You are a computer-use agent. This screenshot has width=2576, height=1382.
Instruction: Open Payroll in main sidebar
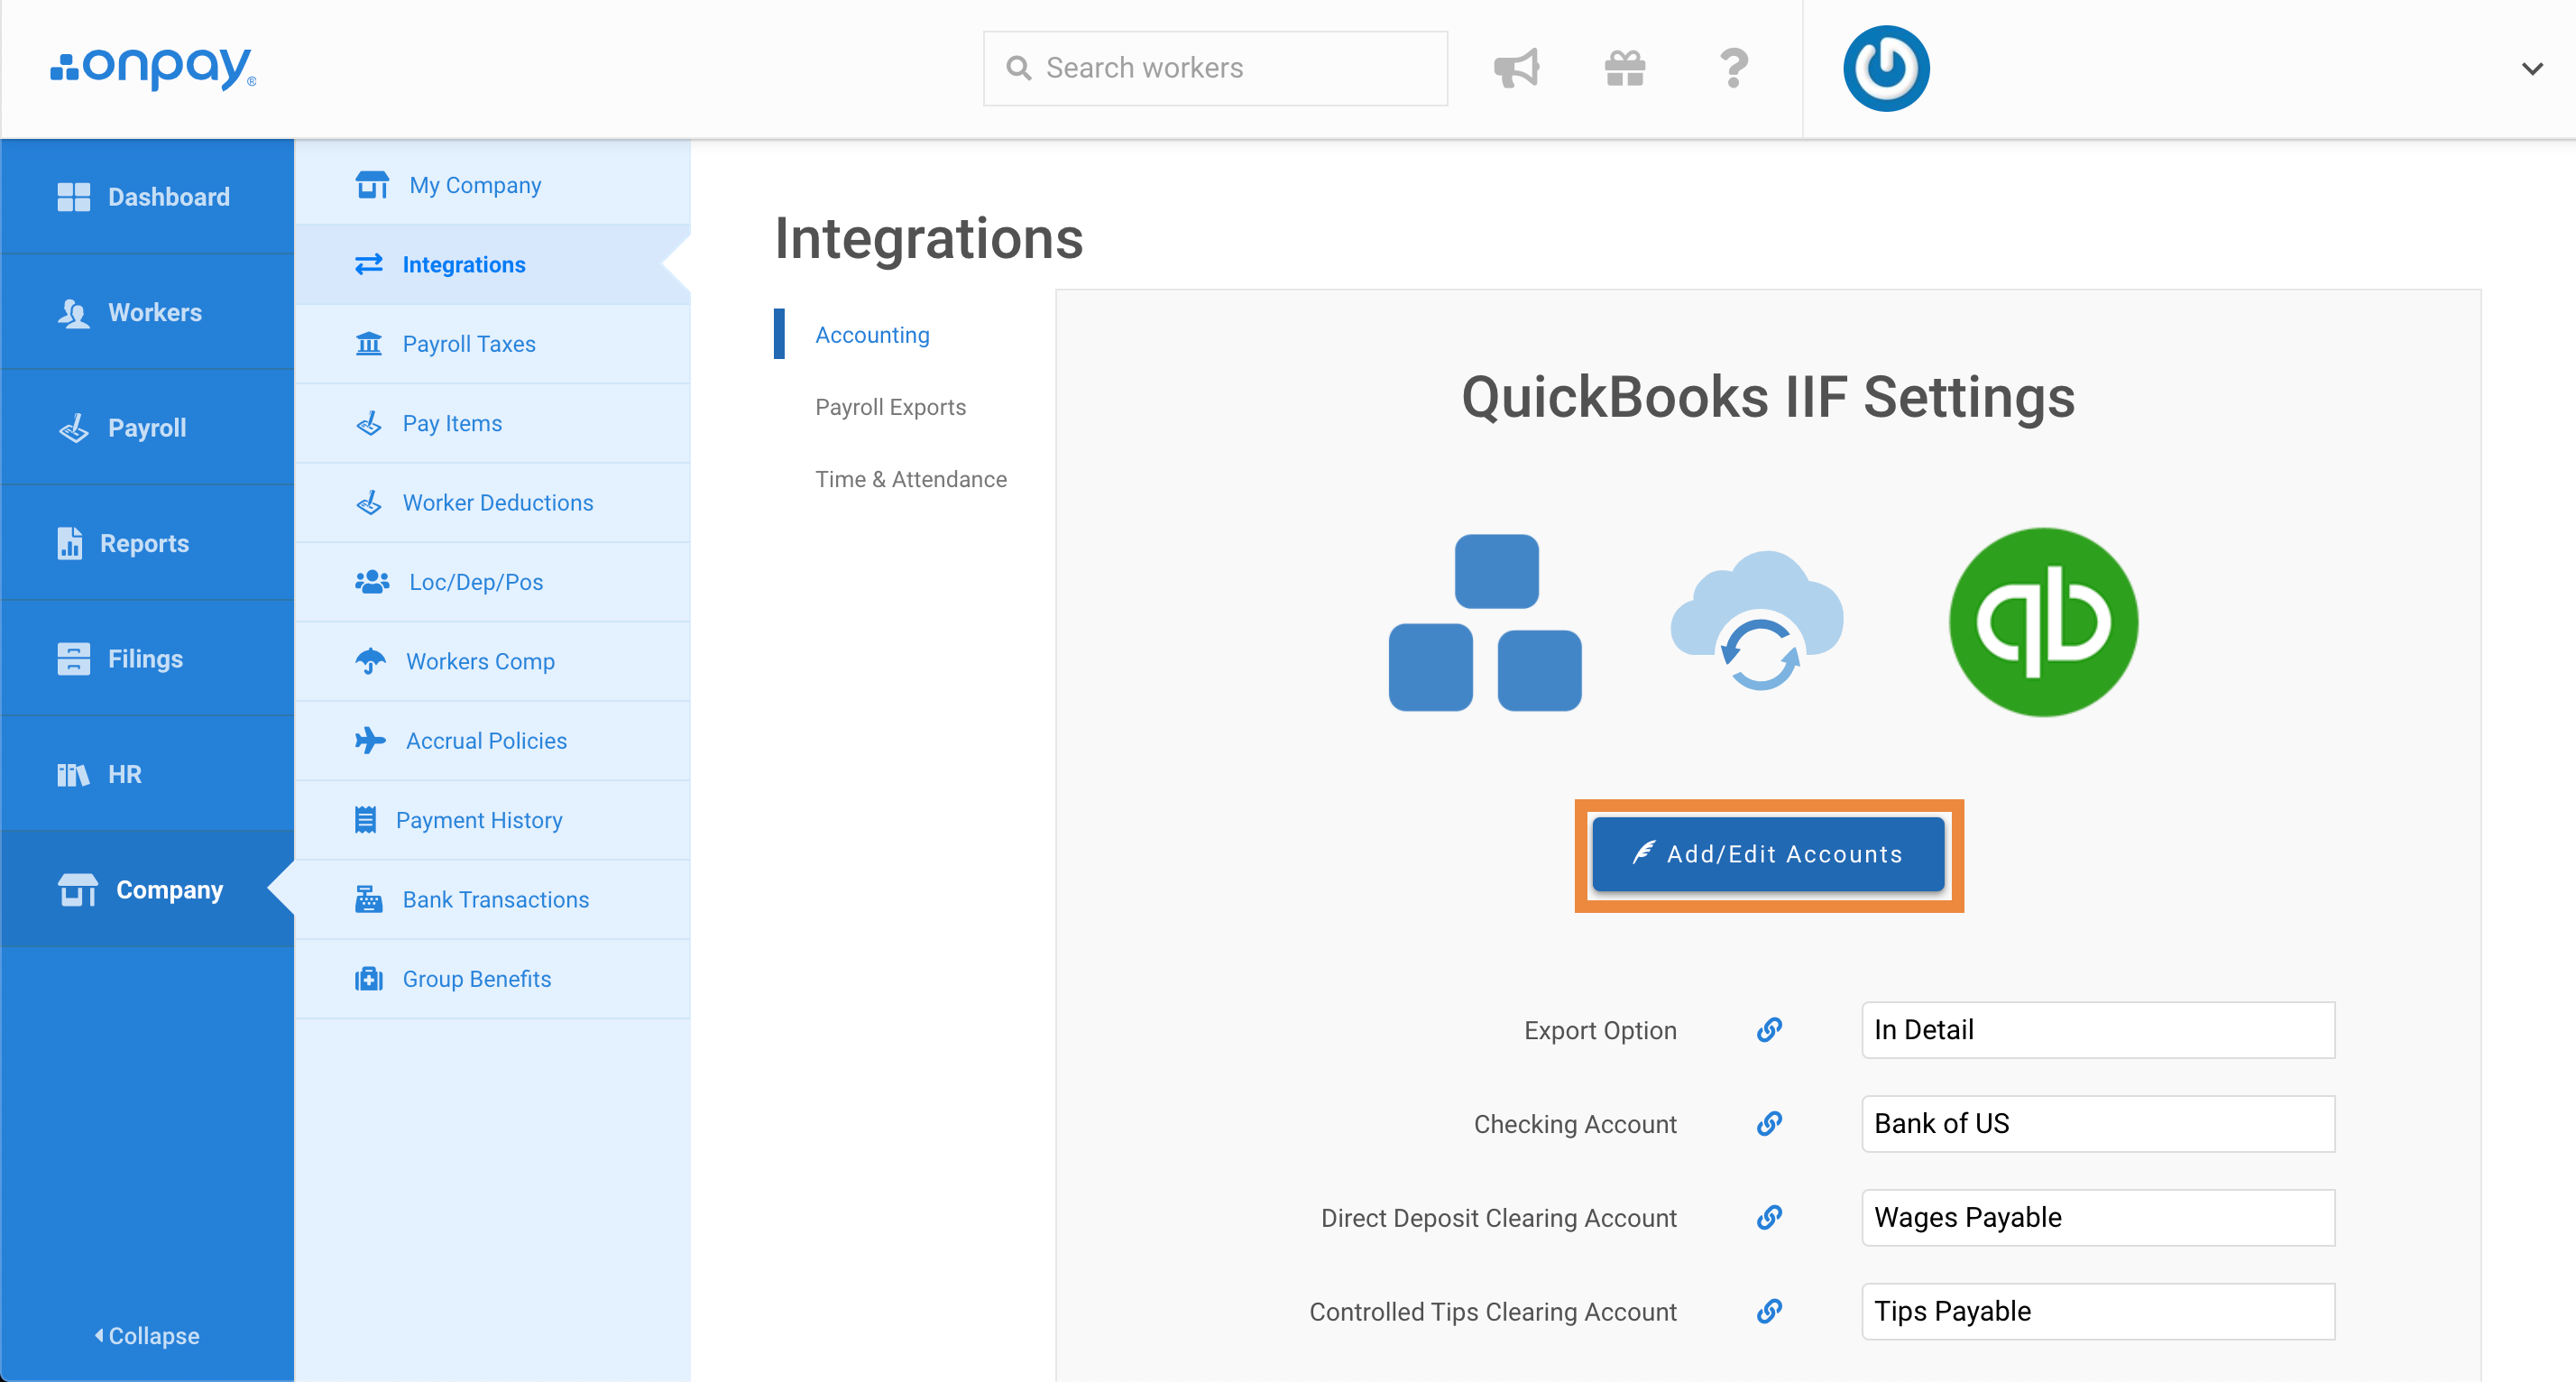tap(147, 427)
